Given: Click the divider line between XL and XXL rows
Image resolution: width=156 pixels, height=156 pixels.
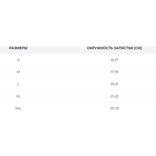Looking at the screenshot, I should pos(78,102).
